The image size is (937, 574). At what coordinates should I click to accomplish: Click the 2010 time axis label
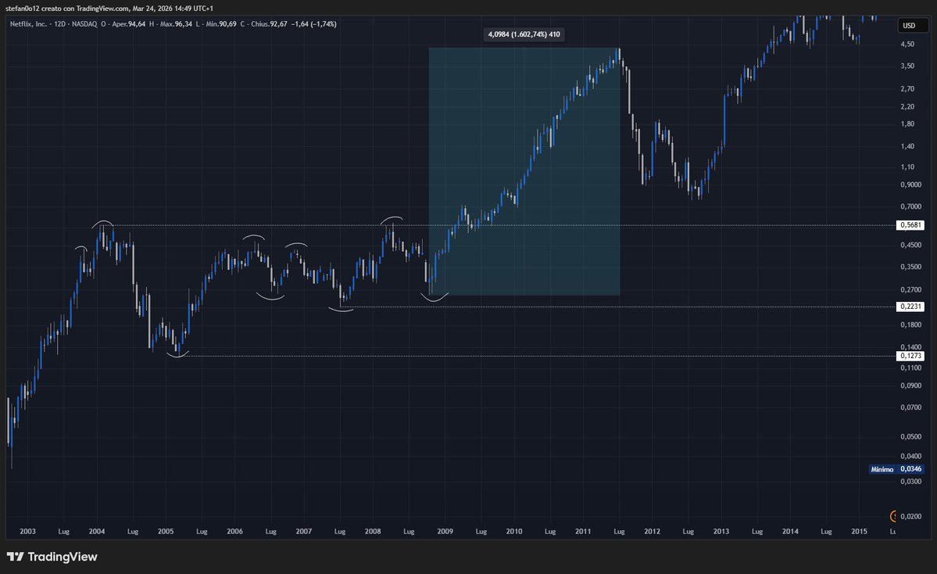(x=514, y=531)
